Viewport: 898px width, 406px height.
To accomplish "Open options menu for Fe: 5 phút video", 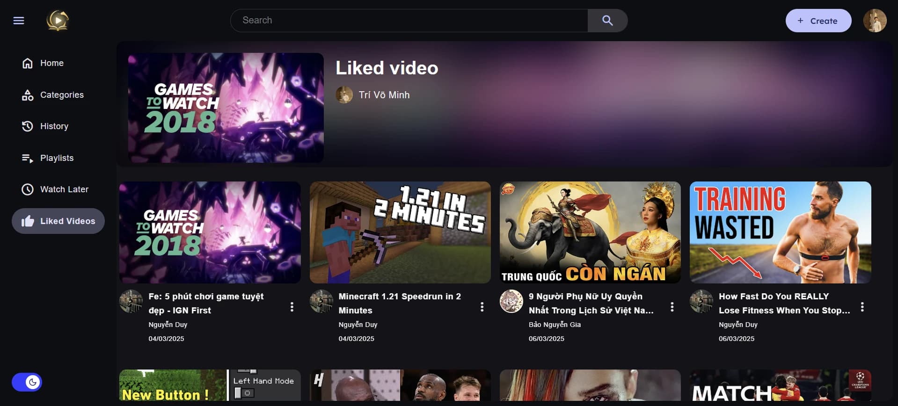I will pyautogui.click(x=292, y=307).
